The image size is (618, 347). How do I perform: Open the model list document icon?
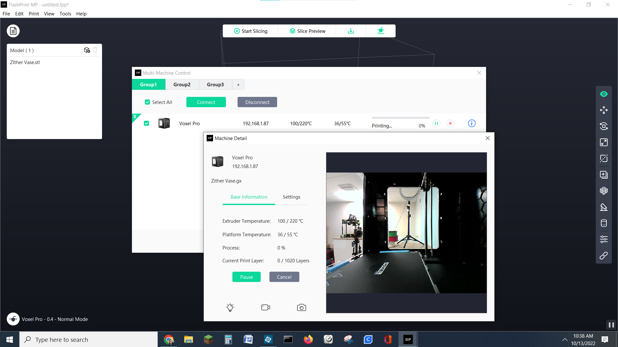(13, 31)
